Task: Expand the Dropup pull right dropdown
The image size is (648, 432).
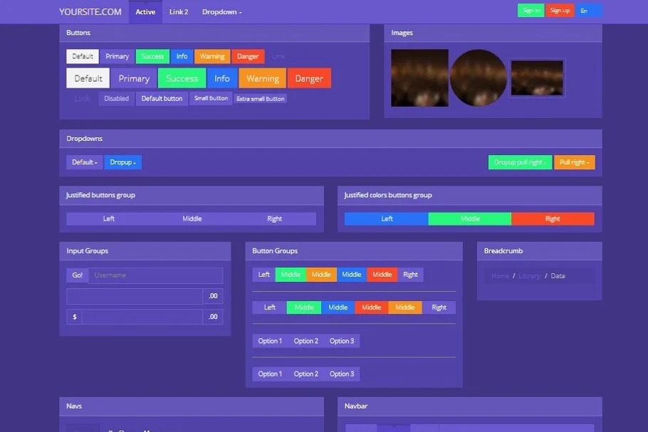Action: (x=520, y=162)
